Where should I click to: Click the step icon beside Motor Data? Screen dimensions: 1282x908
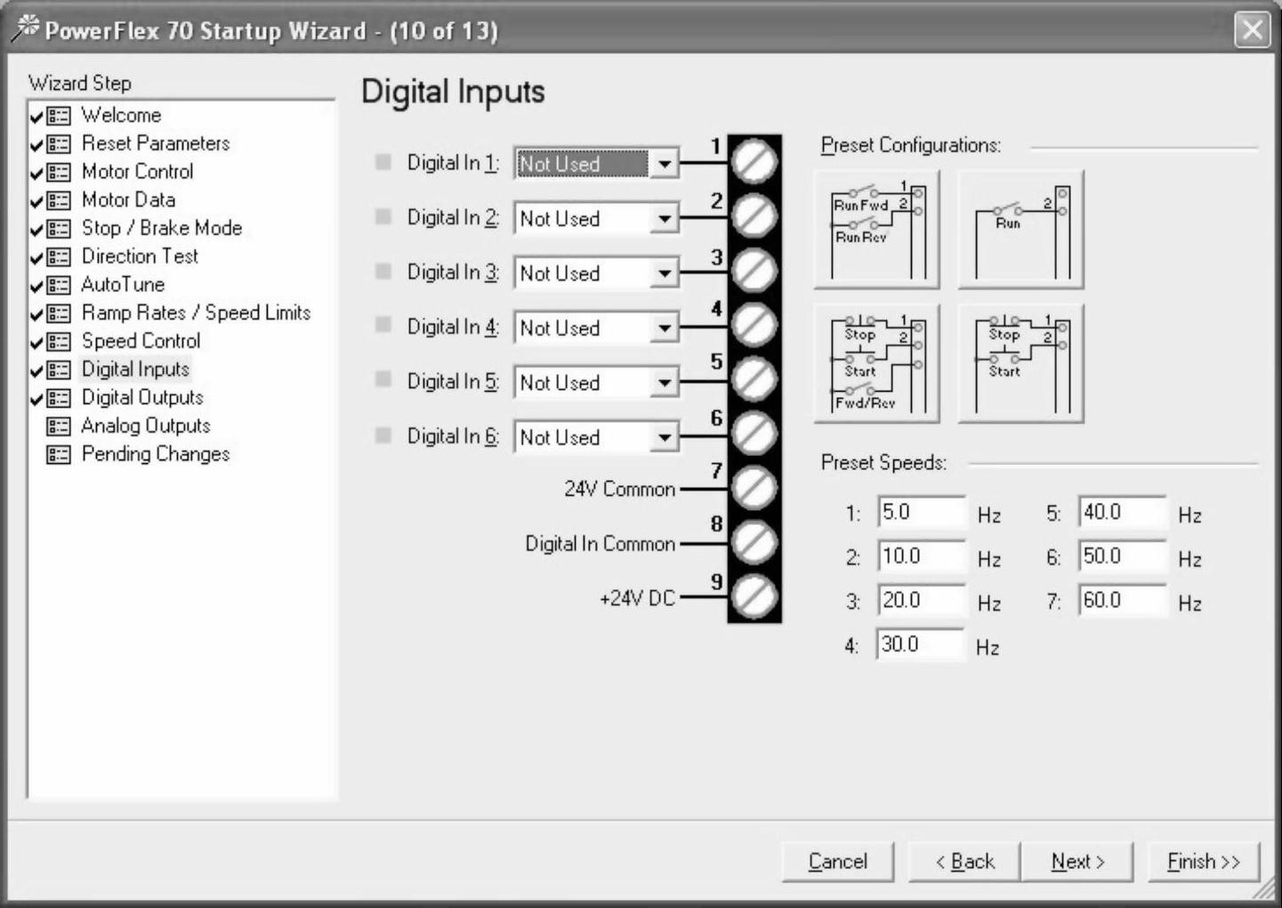pos(59,200)
